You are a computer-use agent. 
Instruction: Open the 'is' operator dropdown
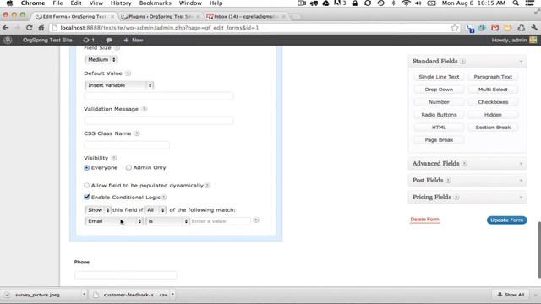click(x=167, y=221)
